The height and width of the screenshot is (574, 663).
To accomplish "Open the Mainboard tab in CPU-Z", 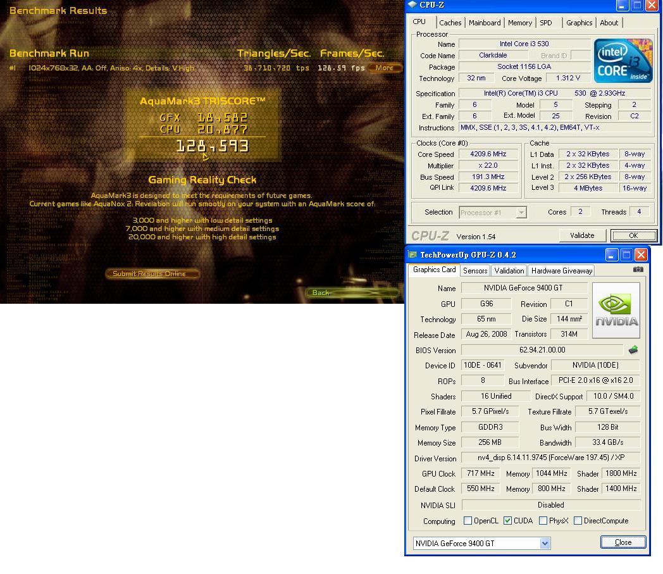I will (x=485, y=23).
